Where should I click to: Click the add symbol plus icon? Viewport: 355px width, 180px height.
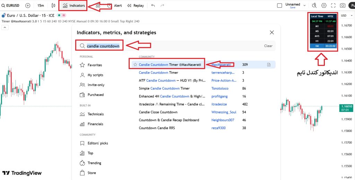pos(28,6)
